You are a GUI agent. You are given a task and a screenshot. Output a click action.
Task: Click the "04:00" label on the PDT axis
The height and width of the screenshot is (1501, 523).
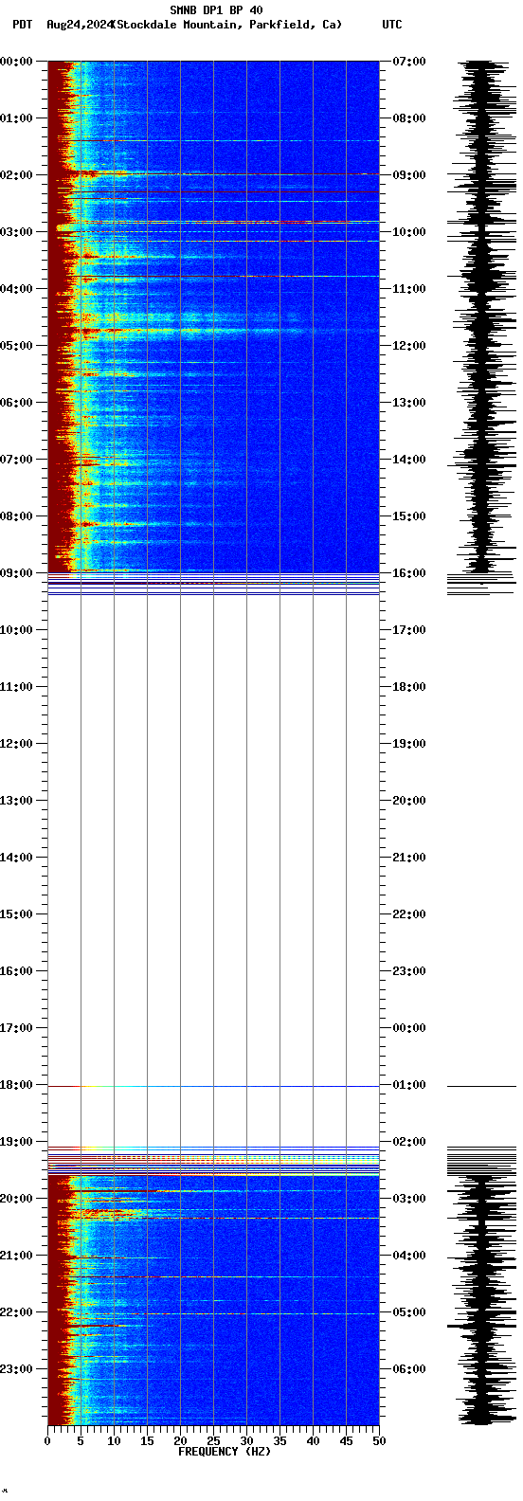16,289
